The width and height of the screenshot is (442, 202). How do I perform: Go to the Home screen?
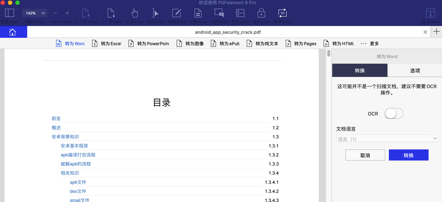point(13,32)
